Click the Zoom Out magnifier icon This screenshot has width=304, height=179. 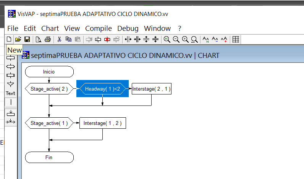(176, 39)
